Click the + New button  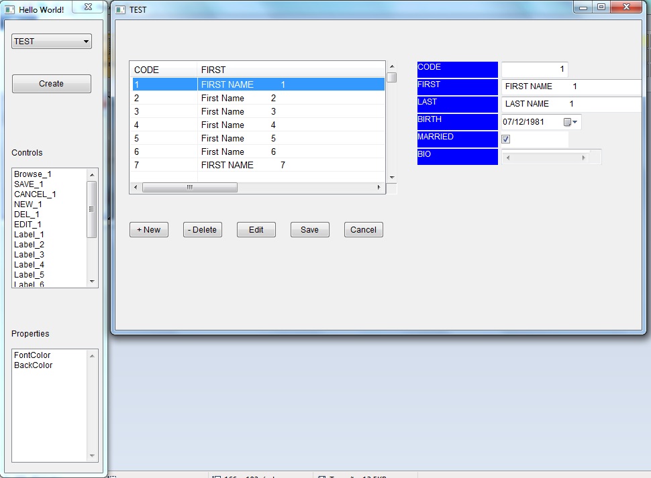coord(149,230)
